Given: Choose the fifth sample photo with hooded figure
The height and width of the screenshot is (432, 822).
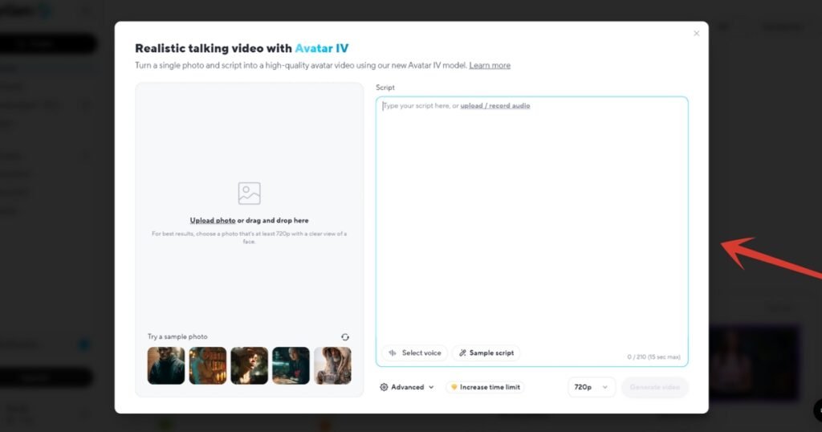Looking at the screenshot, I should pos(332,365).
